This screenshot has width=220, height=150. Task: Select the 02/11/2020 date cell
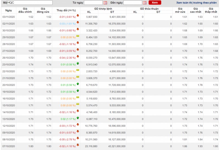click(9, 24)
